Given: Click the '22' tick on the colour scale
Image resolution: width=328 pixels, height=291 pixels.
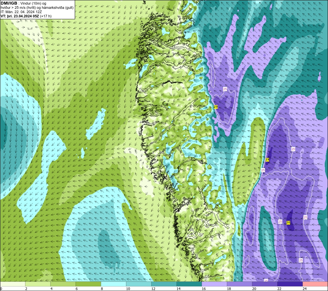Looking at the screenshot, I should click(279, 289).
